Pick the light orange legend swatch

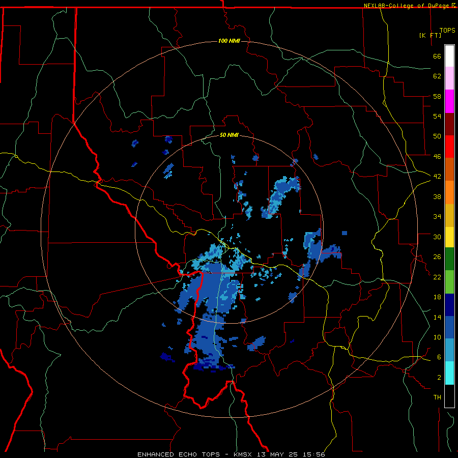(x=449, y=192)
